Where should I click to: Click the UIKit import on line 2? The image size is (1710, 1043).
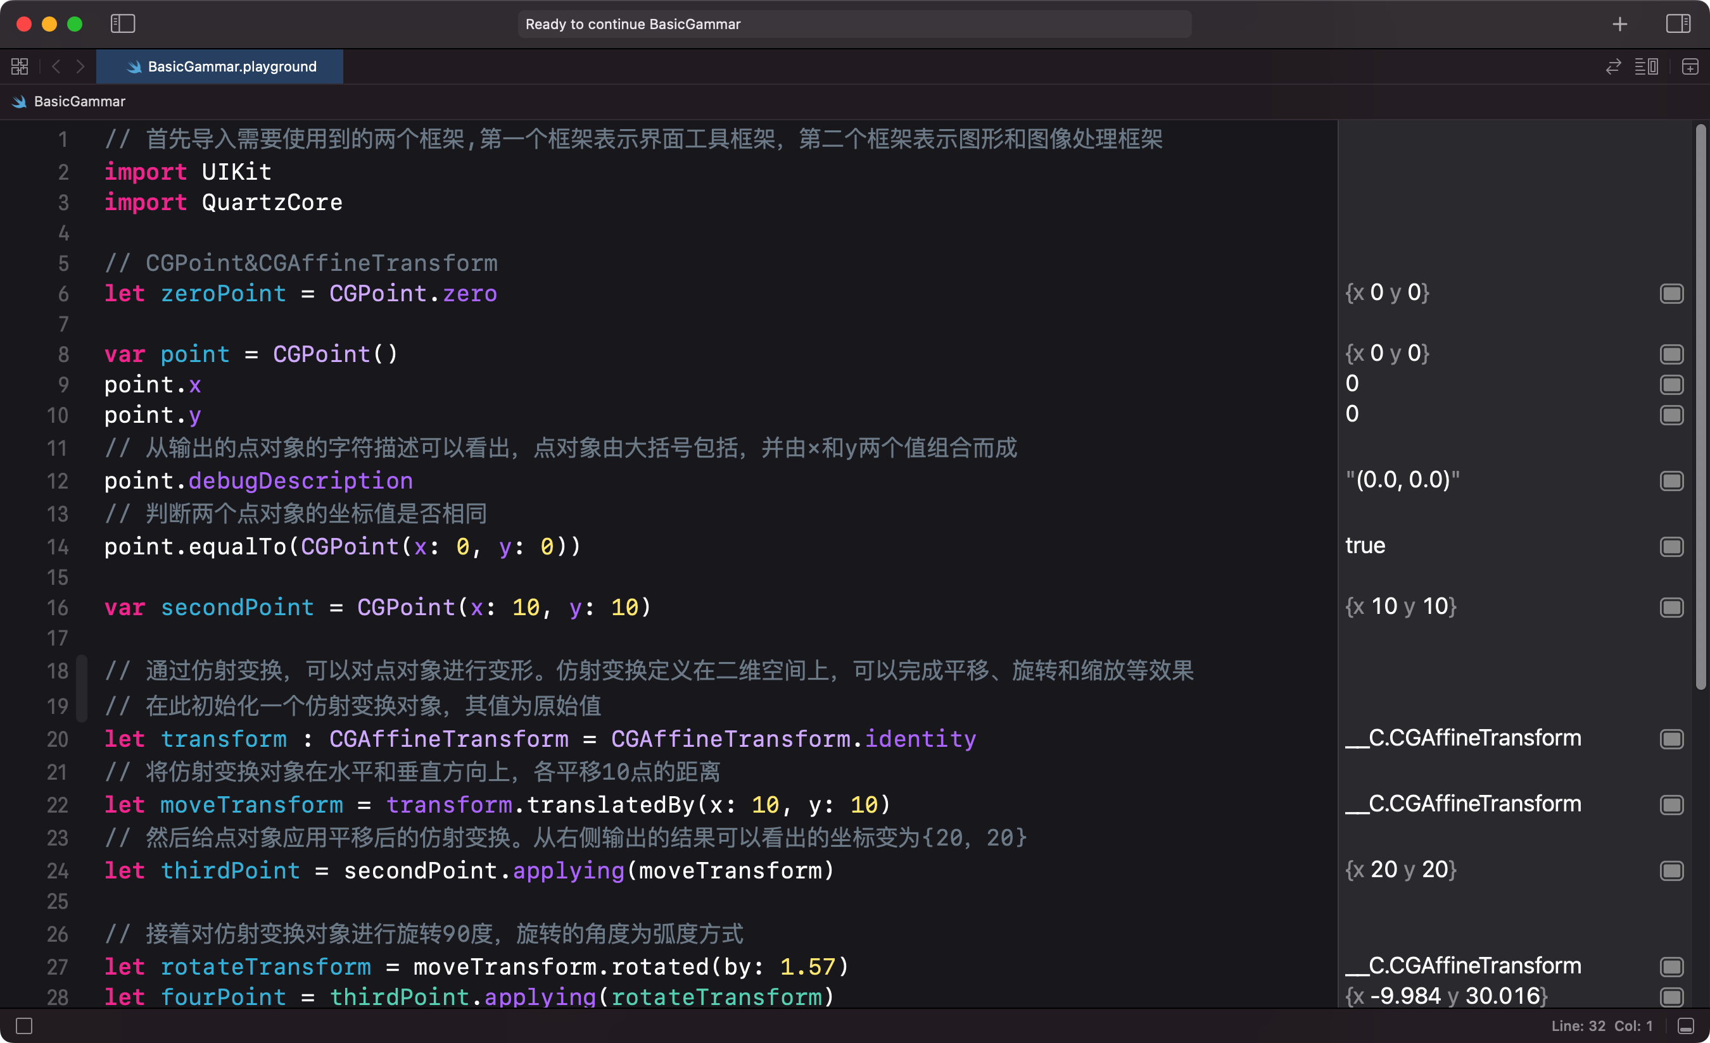[x=237, y=172]
